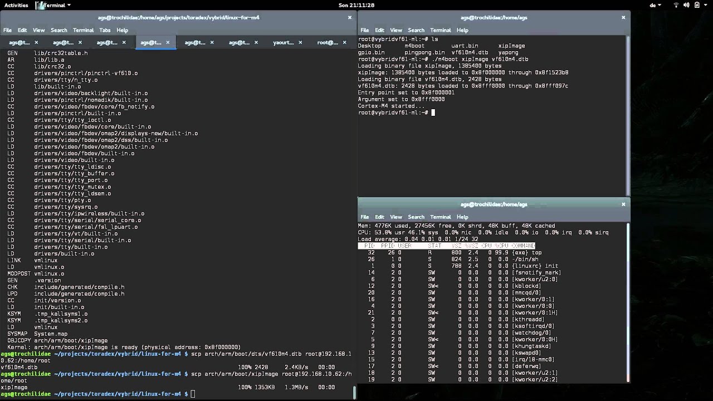
Task: Open View menu in m4boot terminal window
Action: pyautogui.click(x=395, y=30)
